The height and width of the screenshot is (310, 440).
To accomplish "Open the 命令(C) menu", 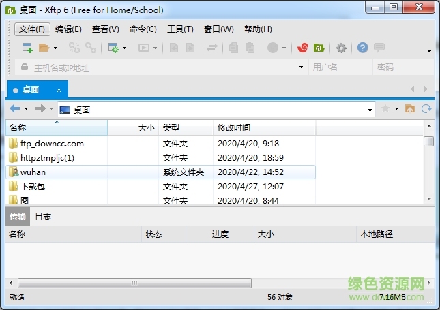I will point(143,29).
